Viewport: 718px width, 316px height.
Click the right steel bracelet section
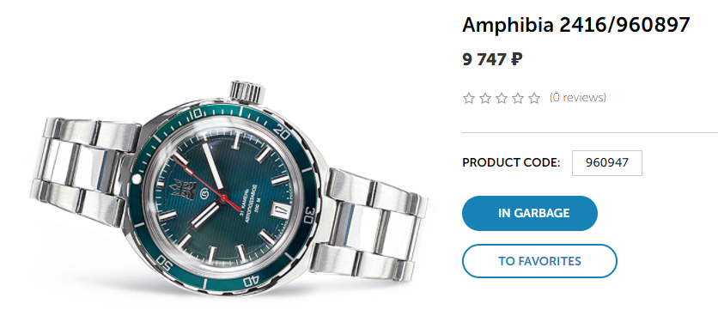[374, 224]
